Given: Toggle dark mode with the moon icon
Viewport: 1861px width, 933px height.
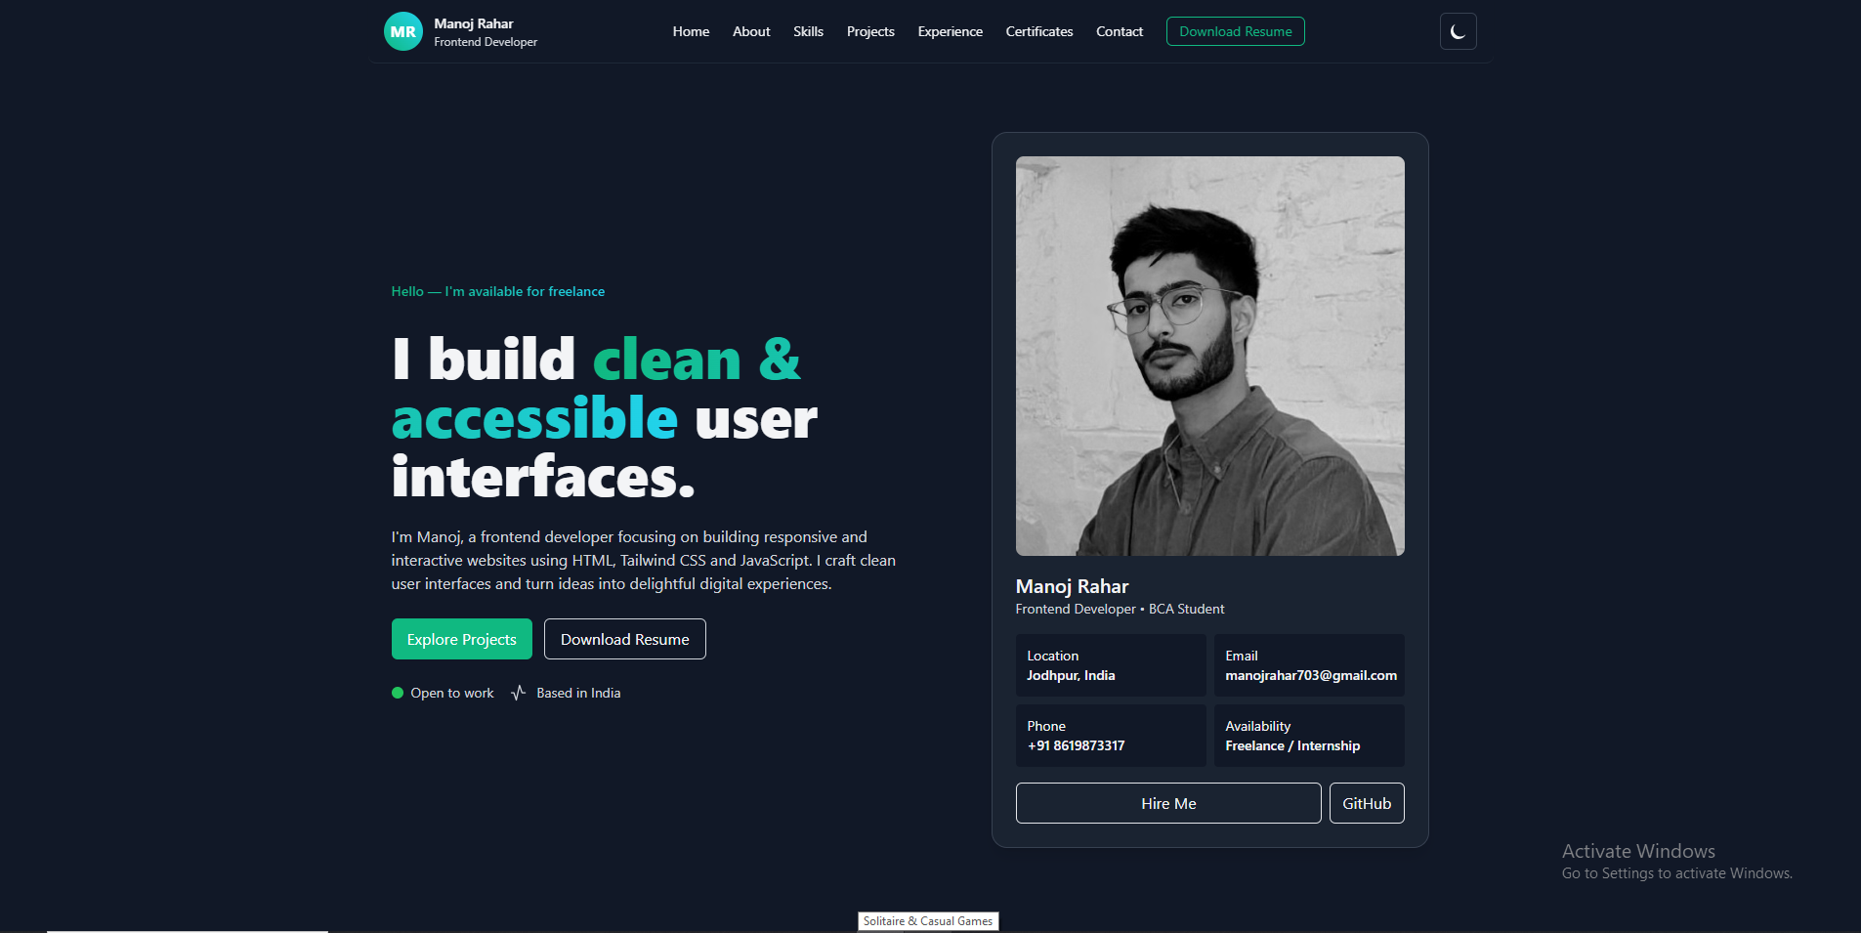Looking at the screenshot, I should pyautogui.click(x=1458, y=30).
